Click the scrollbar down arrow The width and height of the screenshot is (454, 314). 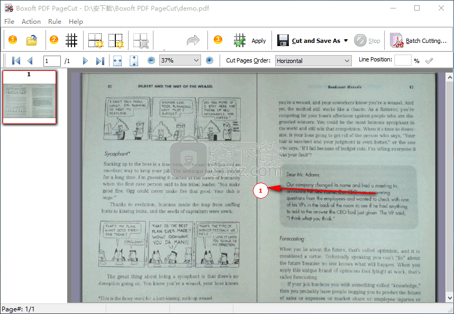[x=450, y=298]
